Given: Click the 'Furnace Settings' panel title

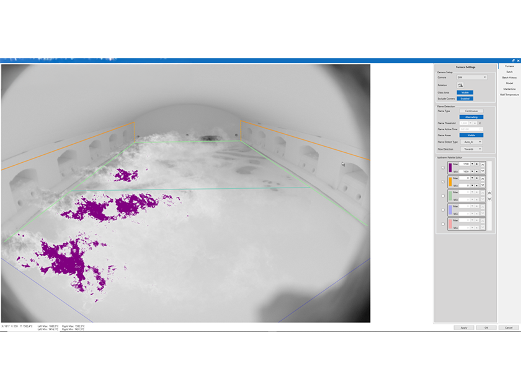Looking at the screenshot, I should click(466, 67).
